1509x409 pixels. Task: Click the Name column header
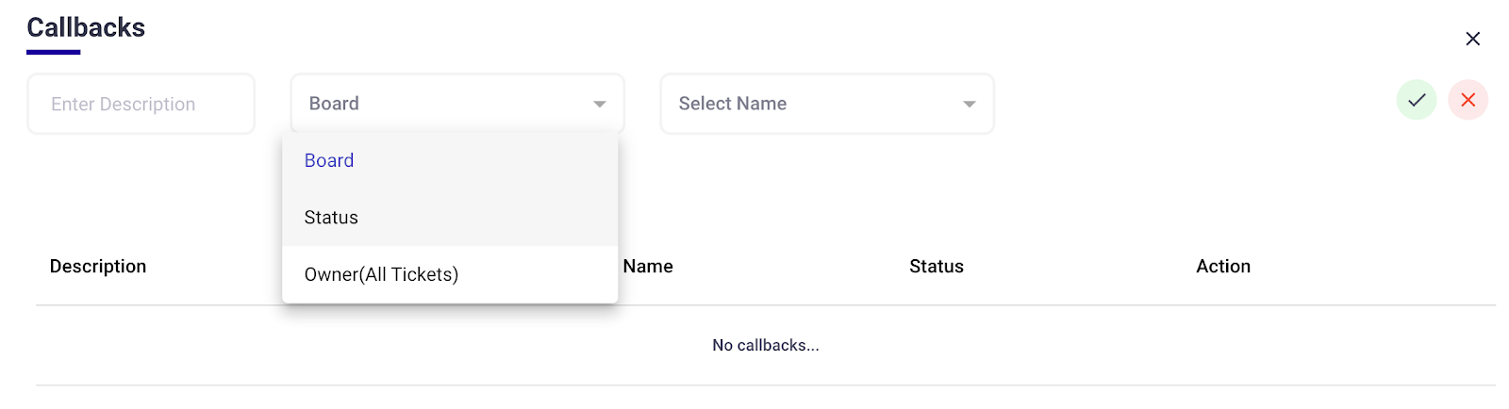point(648,267)
